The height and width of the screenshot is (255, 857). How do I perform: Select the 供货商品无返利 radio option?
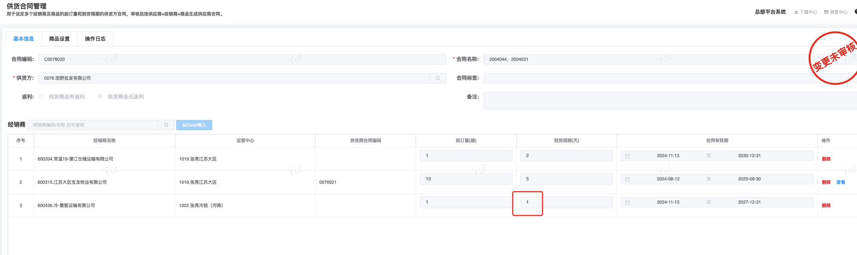click(100, 97)
